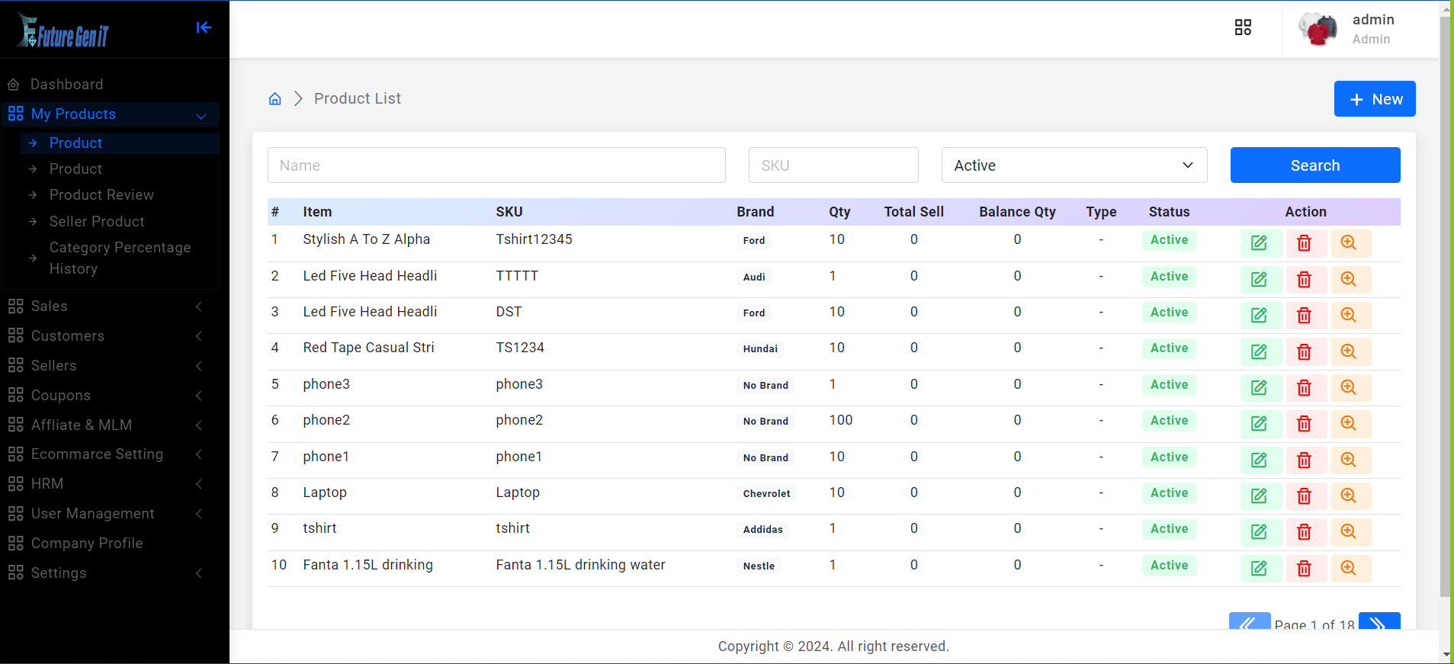The image size is (1454, 664).
Task: Open the apps grid icon in header
Action: pos(1243,27)
